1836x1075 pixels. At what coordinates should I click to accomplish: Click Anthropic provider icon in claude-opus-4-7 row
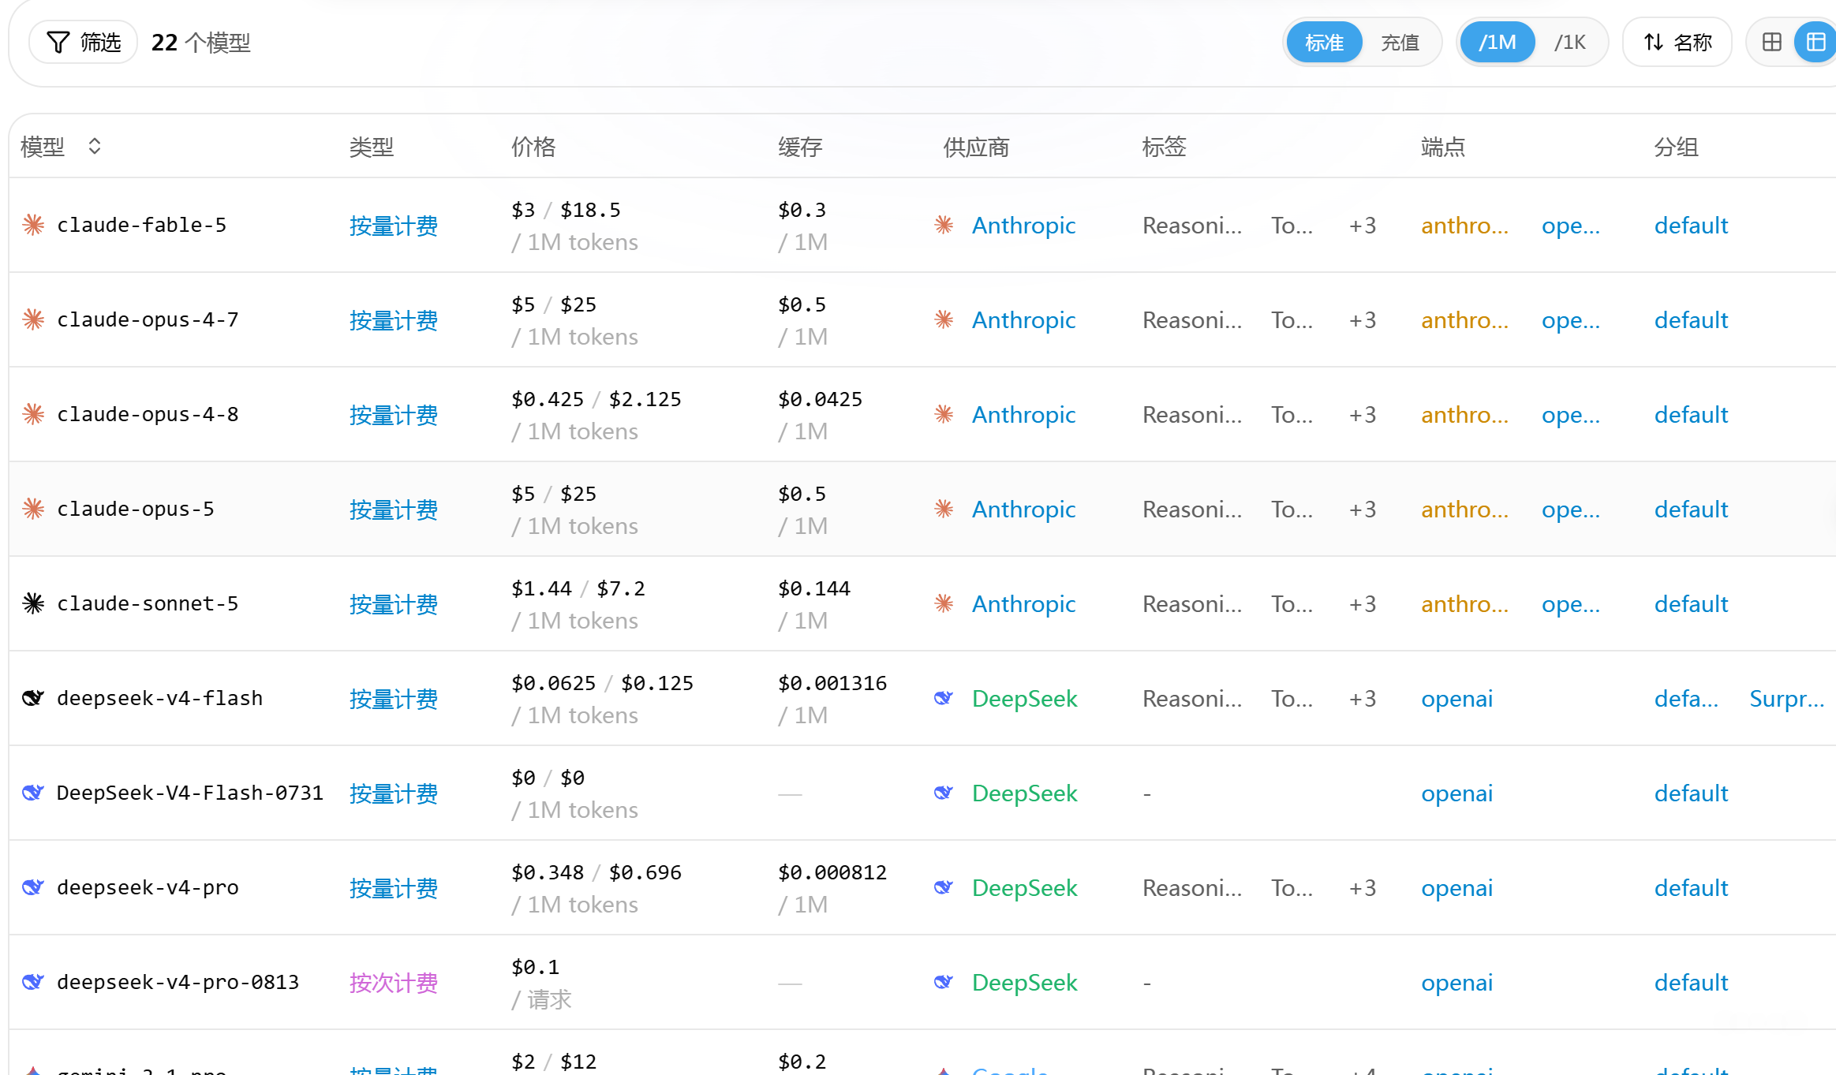(944, 319)
